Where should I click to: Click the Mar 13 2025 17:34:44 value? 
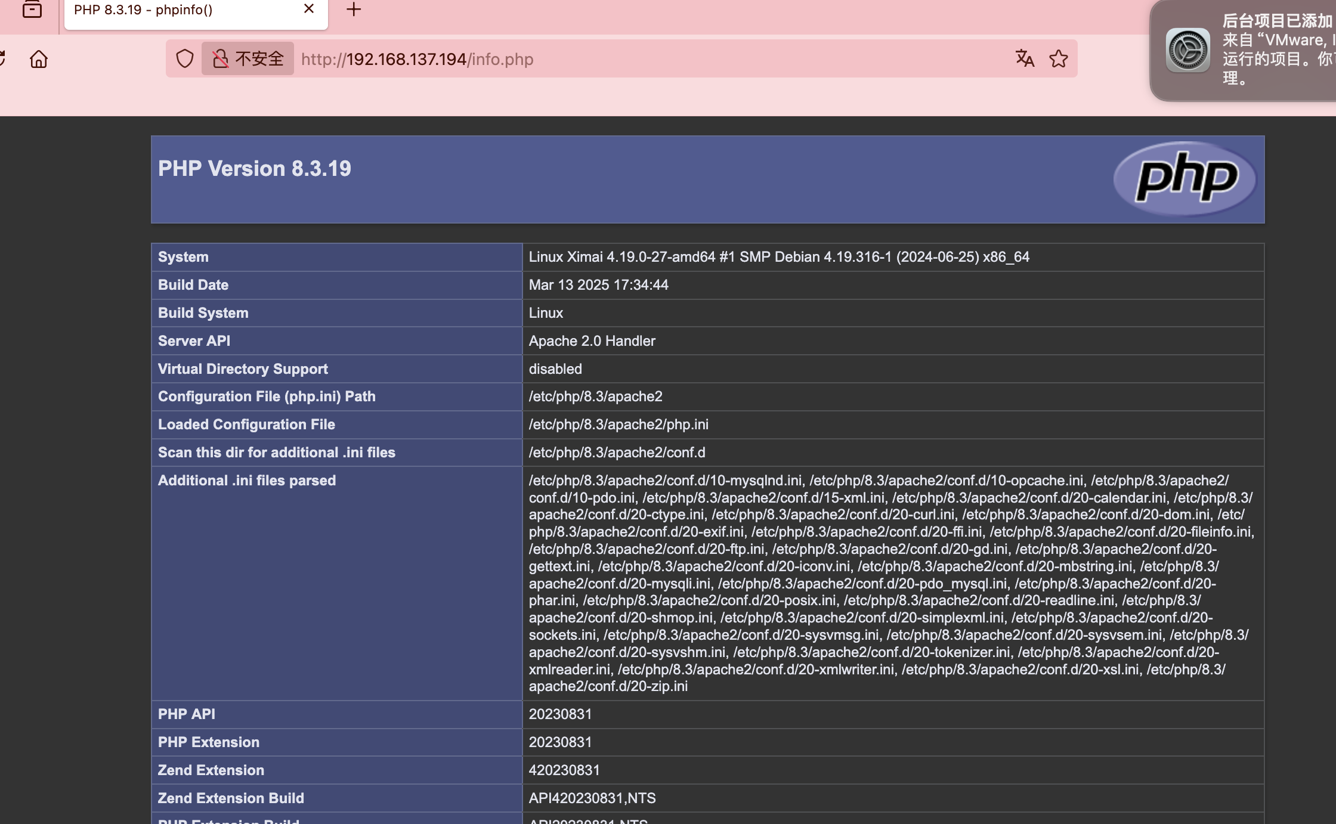[598, 285]
